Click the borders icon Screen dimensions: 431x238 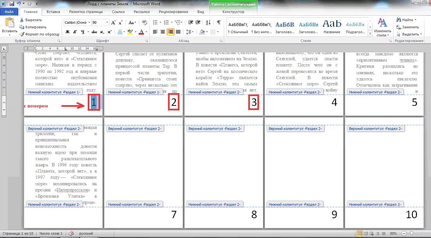pos(212,32)
